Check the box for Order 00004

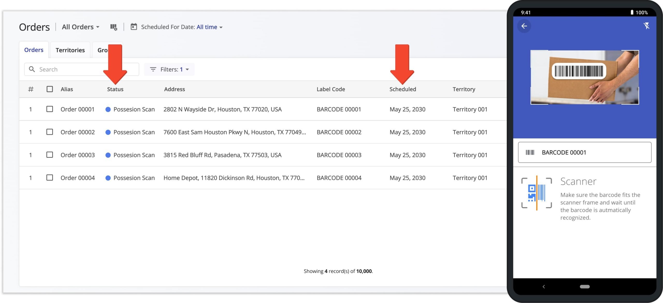49,178
